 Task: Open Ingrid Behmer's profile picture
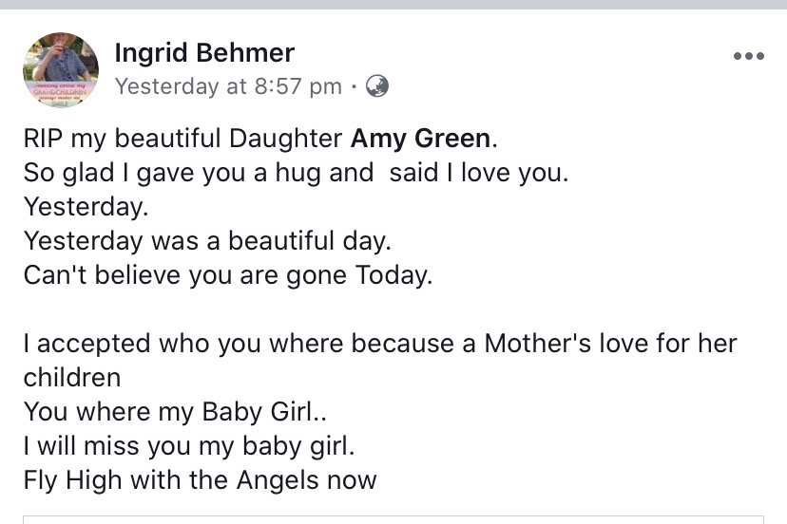tap(61, 69)
